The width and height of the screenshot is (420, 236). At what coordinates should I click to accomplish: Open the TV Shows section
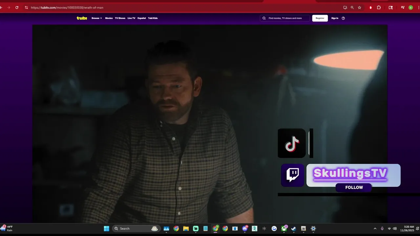pyautogui.click(x=120, y=18)
